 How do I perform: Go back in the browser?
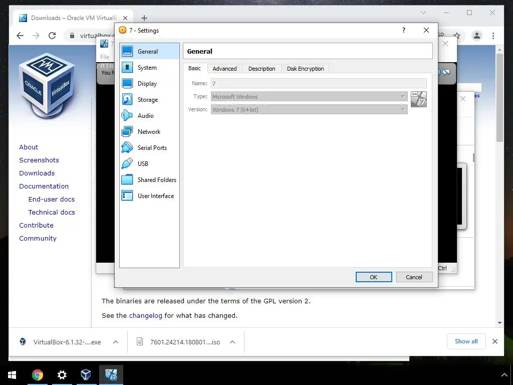coord(20,36)
